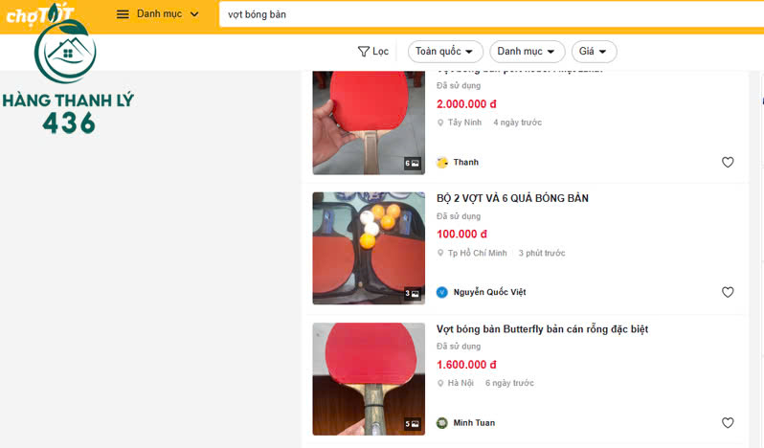Click the Hàng Thanh Lý 436 house logo
The width and height of the screenshot is (764, 448).
point(64,56)
